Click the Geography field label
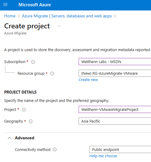This screenshot has width=151, height=162. click(14, 121)
